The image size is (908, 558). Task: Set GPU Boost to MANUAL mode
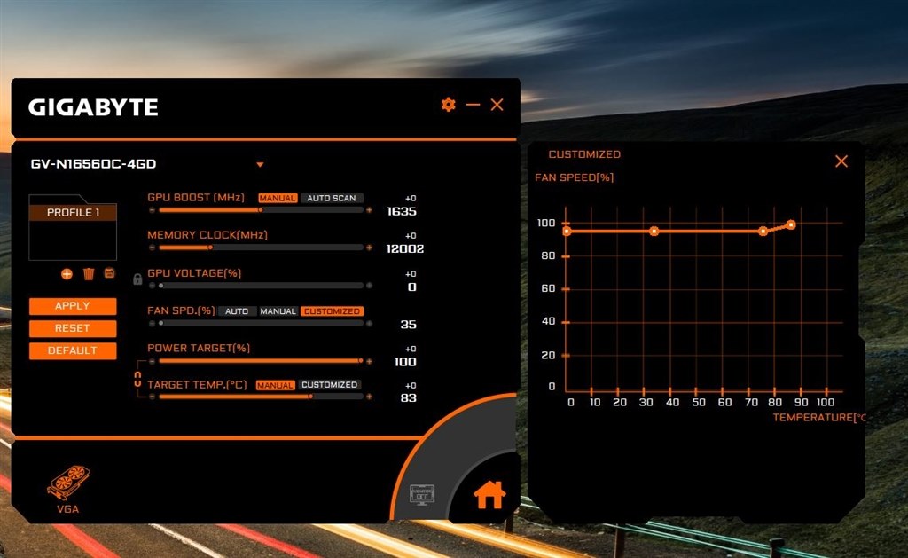coord(278,198)
